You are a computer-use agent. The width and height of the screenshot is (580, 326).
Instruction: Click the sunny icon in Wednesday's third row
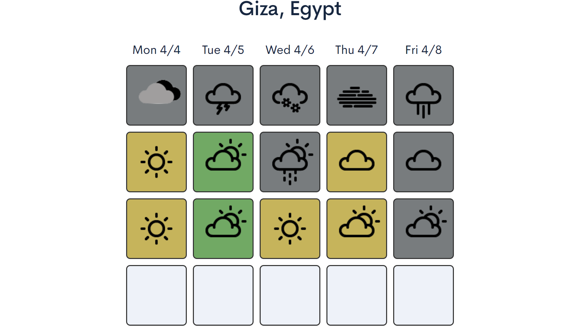[x=290, y=229]
